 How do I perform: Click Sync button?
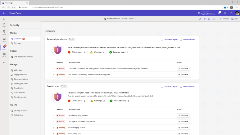[235, 19]
